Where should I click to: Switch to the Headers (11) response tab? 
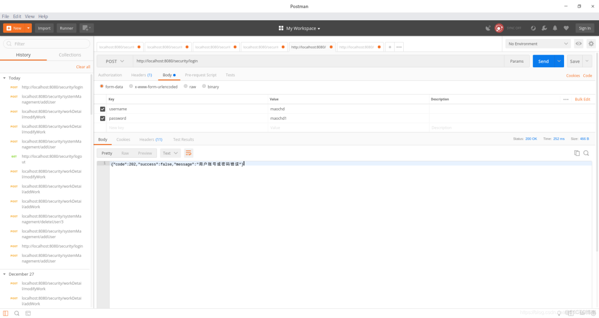pyautogui.click(x=152, y=140)
